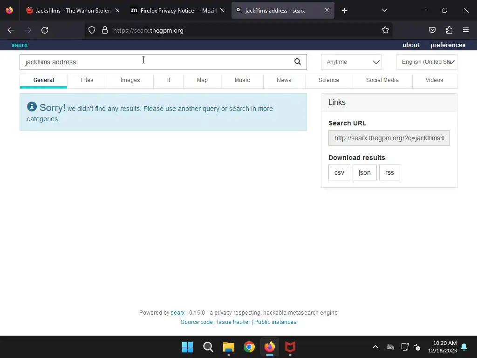Open the preferences page
This screenshot has height=358, width=477.
click(x=448, y=45)
